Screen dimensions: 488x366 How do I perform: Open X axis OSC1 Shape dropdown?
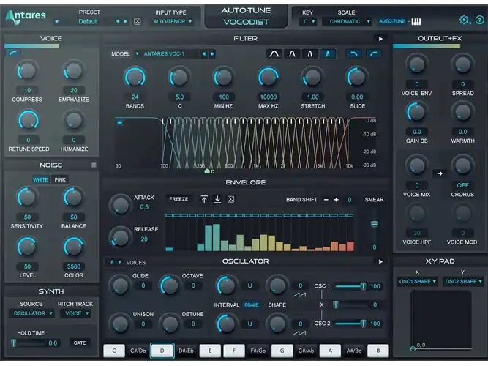pyautogui.click(x=417, y=282)
